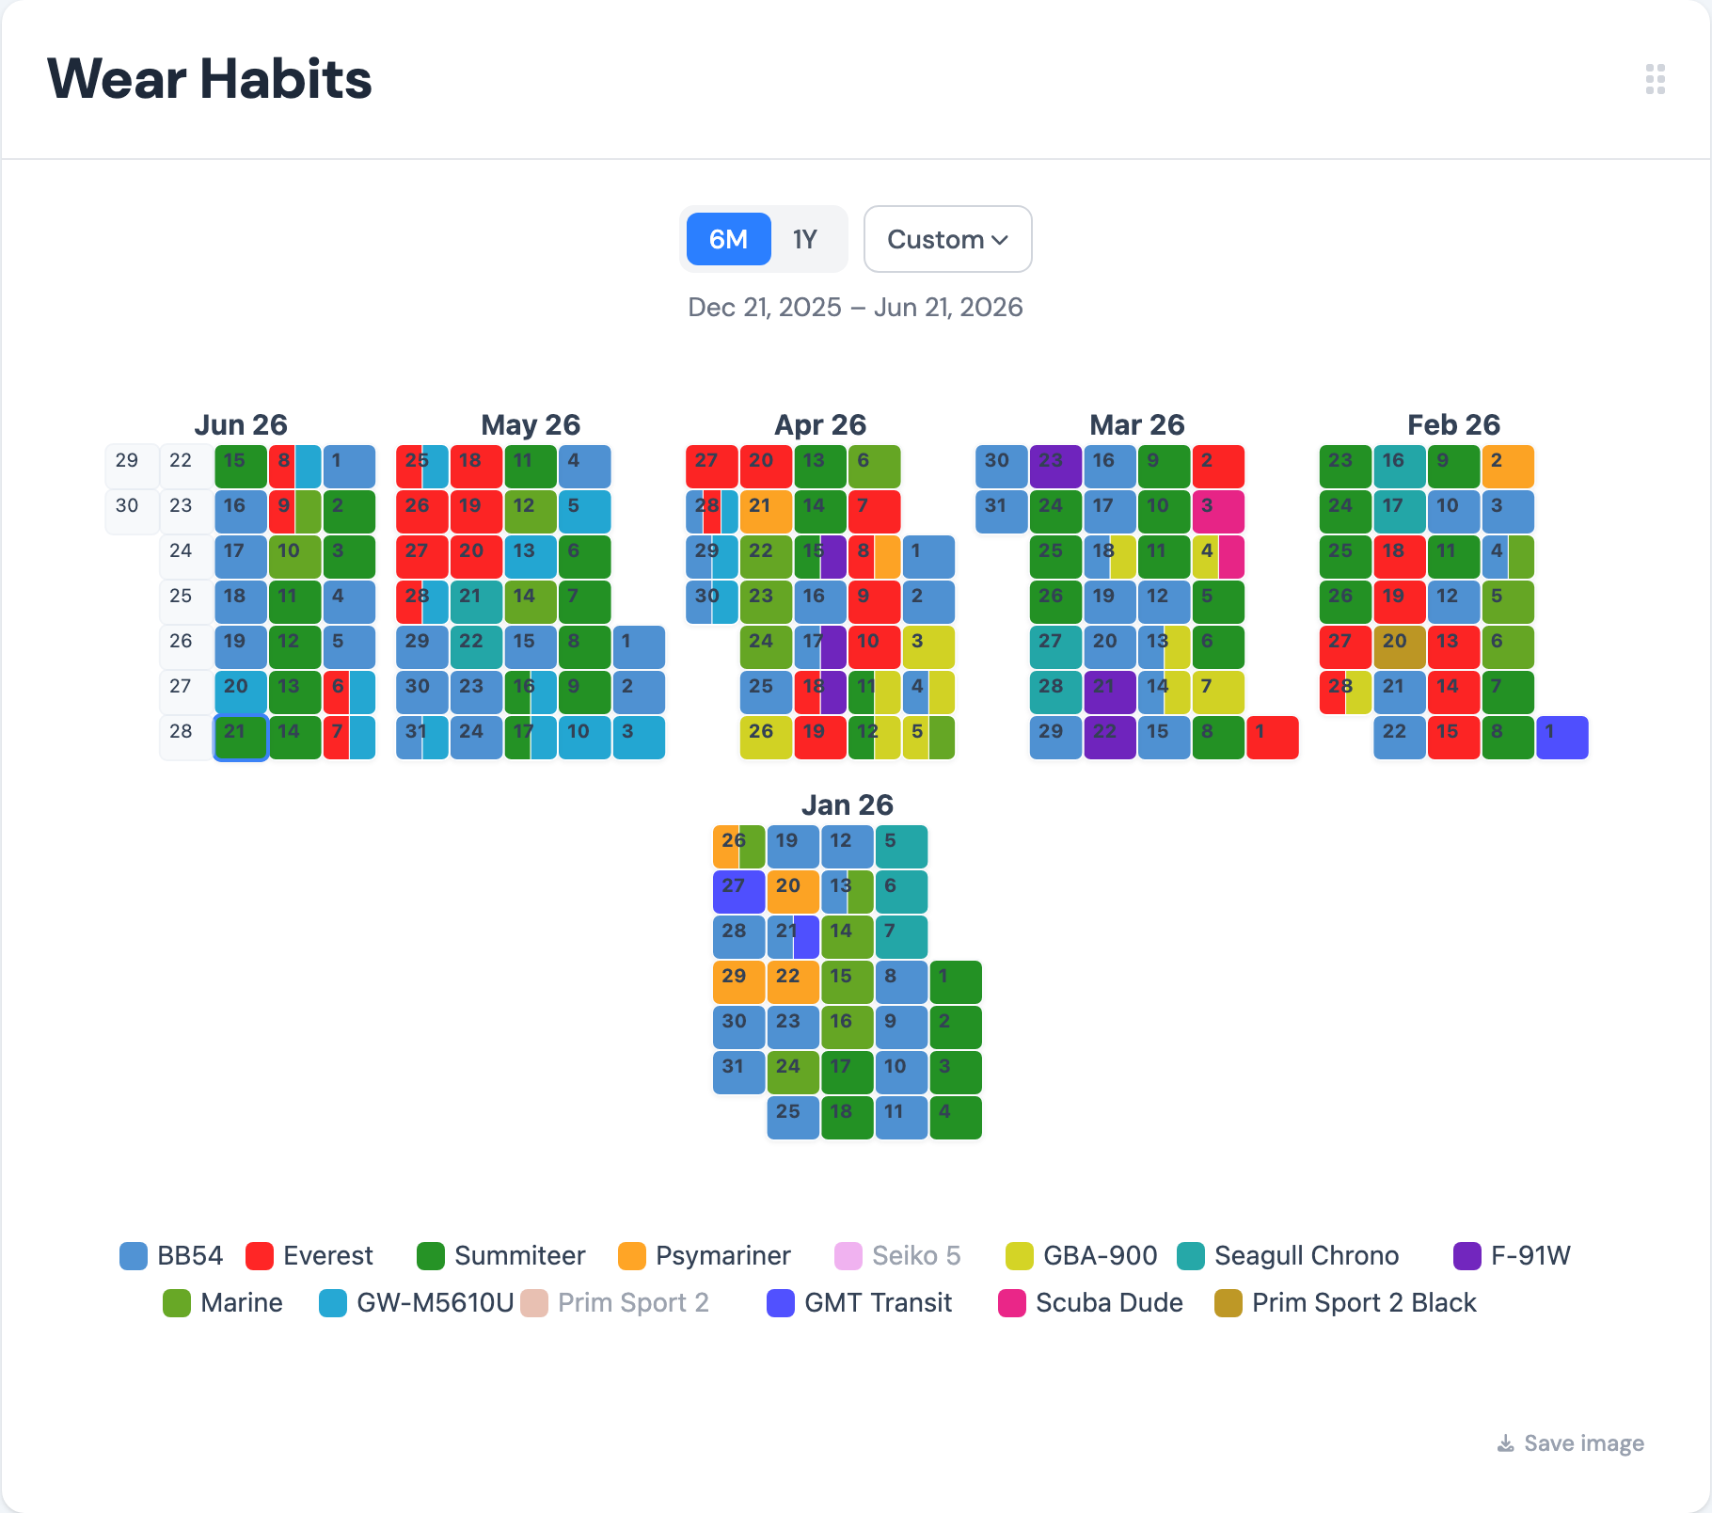Click the Save image link
The height and width of the screenshot is (1513, 1712).
point(1584,1443)
